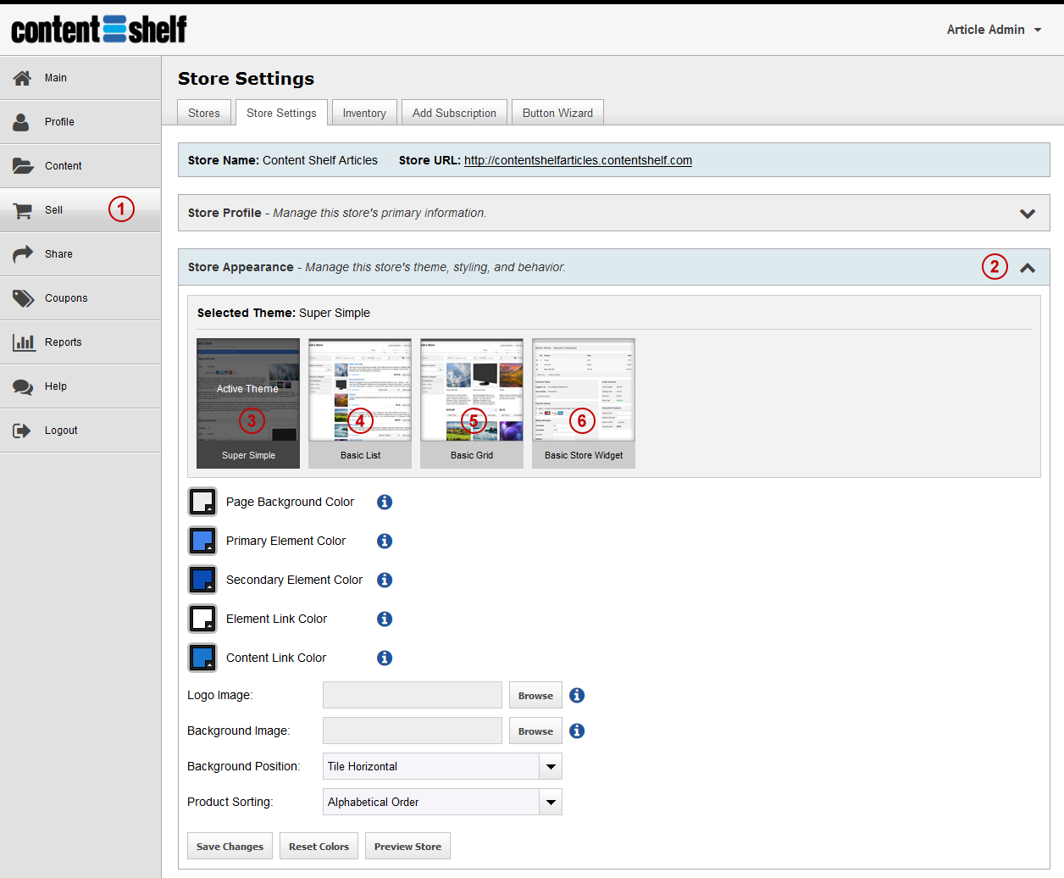Collapse the Store Appearance section
Image resolution: width=1064 pixels, height=878 pixels.
1028,268
